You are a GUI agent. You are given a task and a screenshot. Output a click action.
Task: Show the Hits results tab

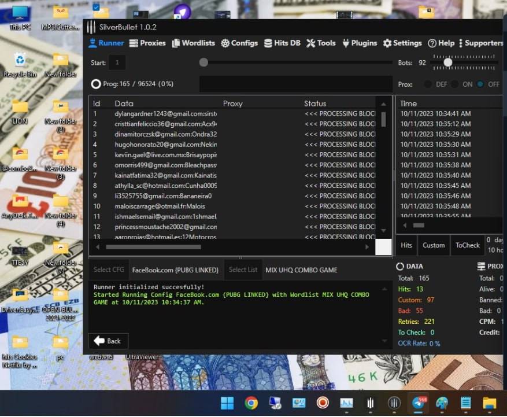(x=406, y=245)
